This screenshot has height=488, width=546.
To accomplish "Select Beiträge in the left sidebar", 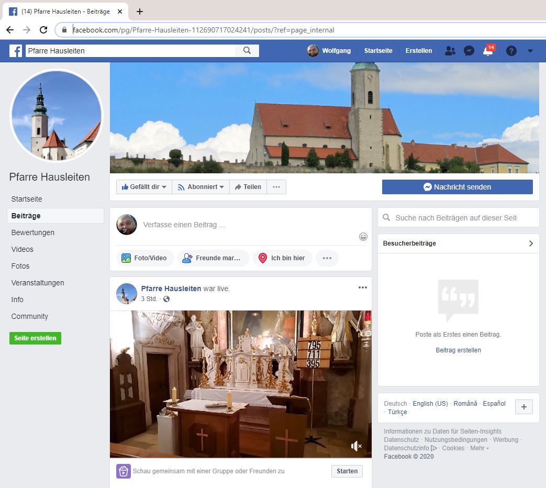I will pyautogui.click(x=55, y=216).
